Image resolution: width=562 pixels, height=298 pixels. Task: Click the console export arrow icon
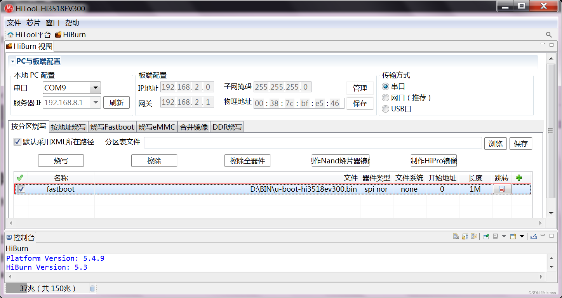(534, 236)
